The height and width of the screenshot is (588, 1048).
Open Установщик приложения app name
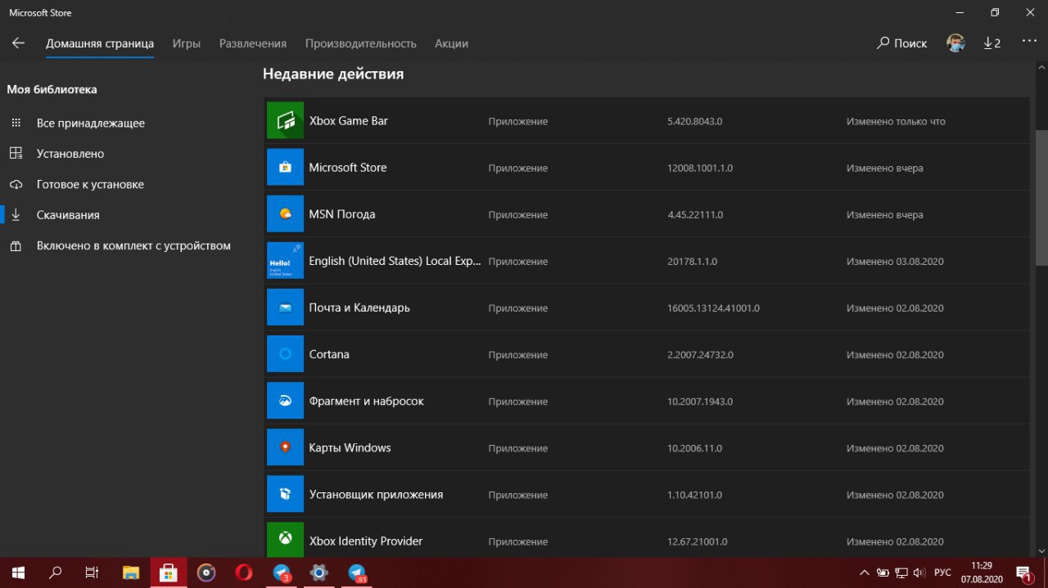click(376, 494)
